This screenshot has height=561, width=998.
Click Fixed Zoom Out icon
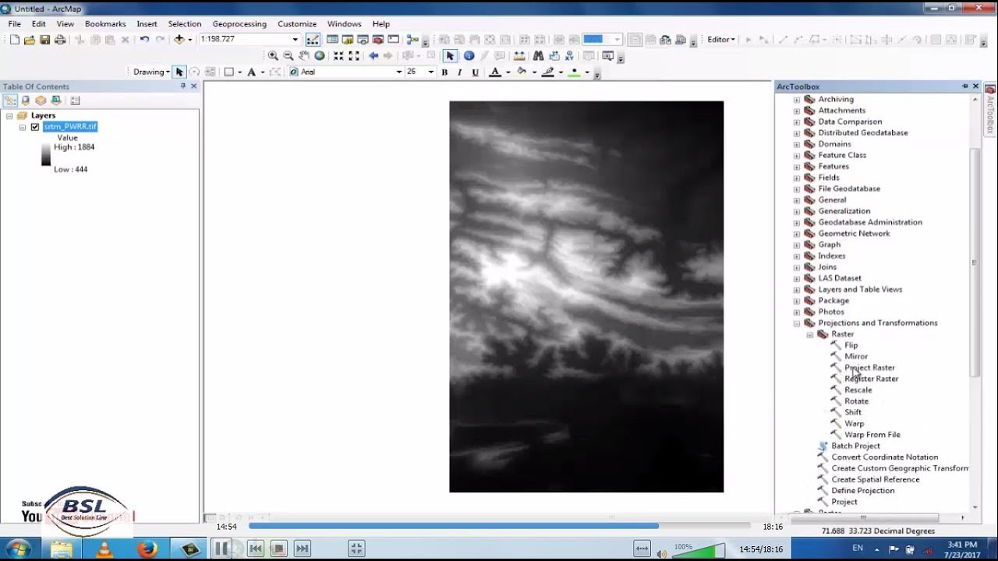coord(354,56)
